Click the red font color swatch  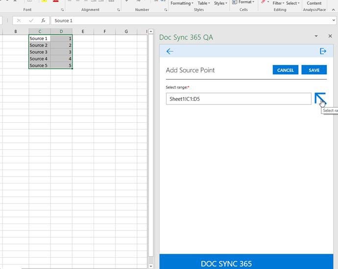tap(56, 1)
